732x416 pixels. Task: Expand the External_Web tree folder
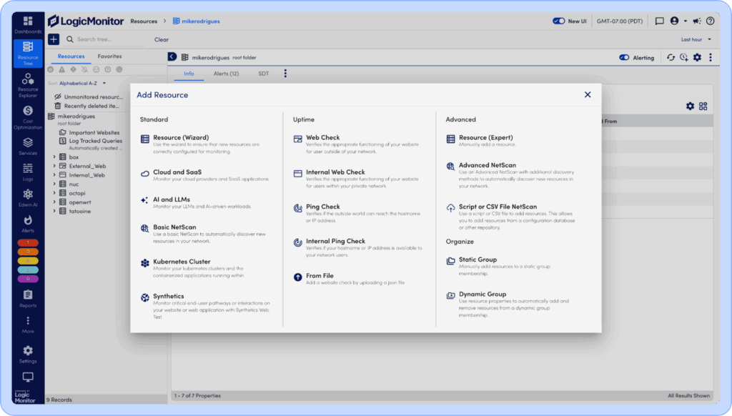(x=54, y=166)
